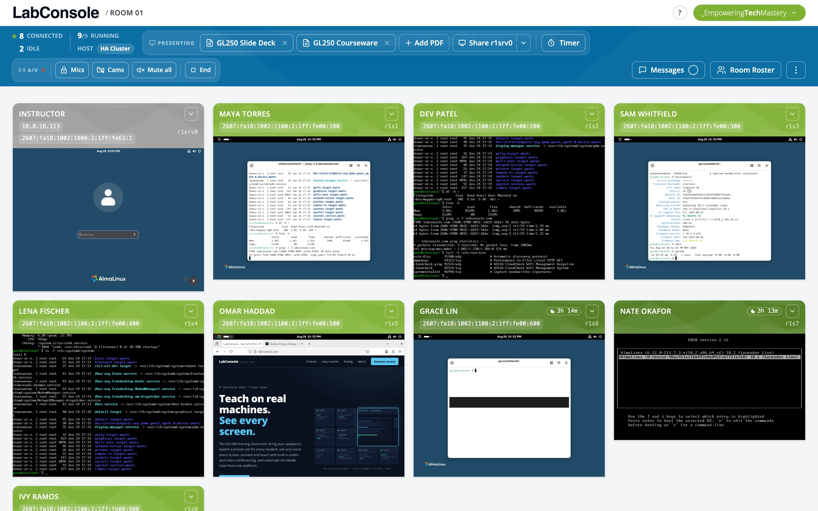Open the _EmpoweringTechMastery account dropdown
Viewport: 818px width, 511px height.
pos(749,13)
